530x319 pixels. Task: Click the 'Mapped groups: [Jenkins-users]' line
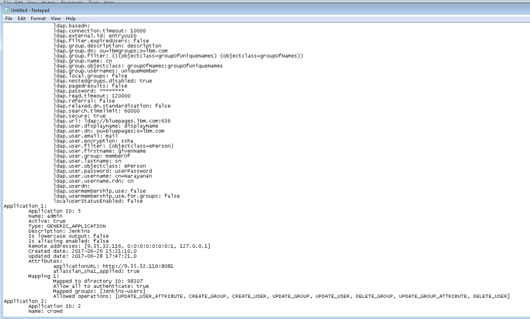[x=99, y=291]
